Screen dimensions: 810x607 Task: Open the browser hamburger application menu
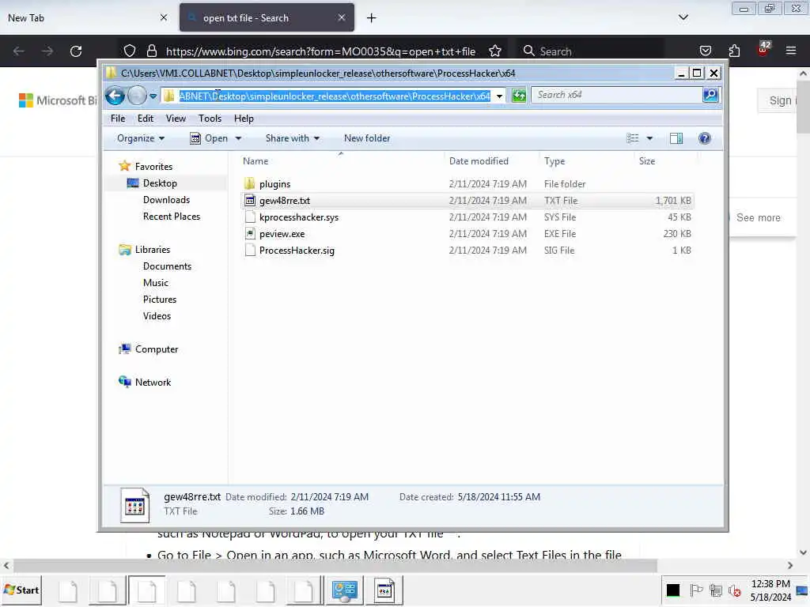tap(790, 51)
